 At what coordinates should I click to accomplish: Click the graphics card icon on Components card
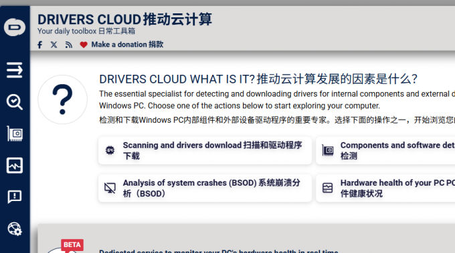click(328, 150)
